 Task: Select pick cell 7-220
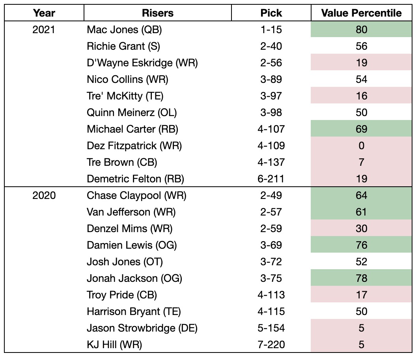click(271, 345)
